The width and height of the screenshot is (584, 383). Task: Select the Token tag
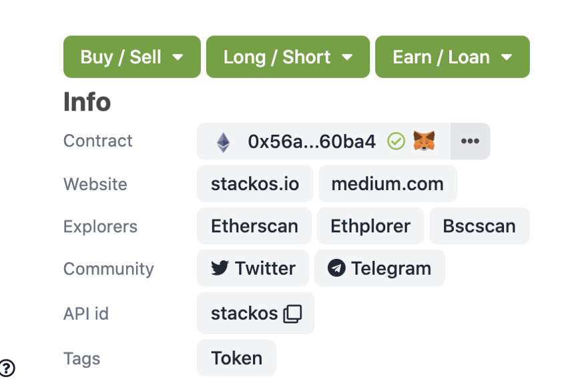[x=236, y=358]
